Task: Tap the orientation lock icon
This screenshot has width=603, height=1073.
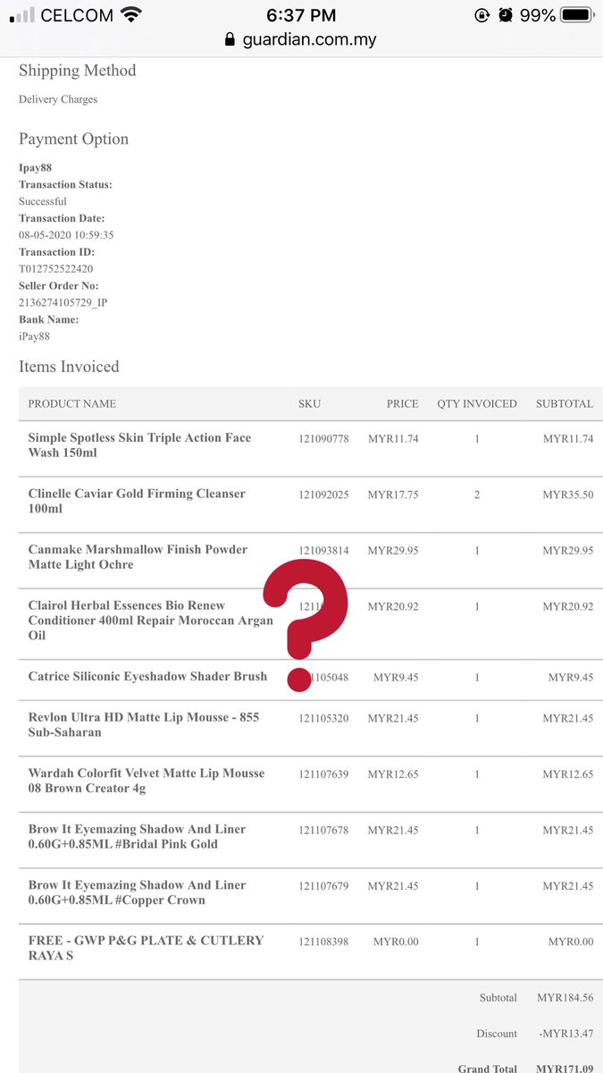Action: pyautogui.click(x=482, y=15)
